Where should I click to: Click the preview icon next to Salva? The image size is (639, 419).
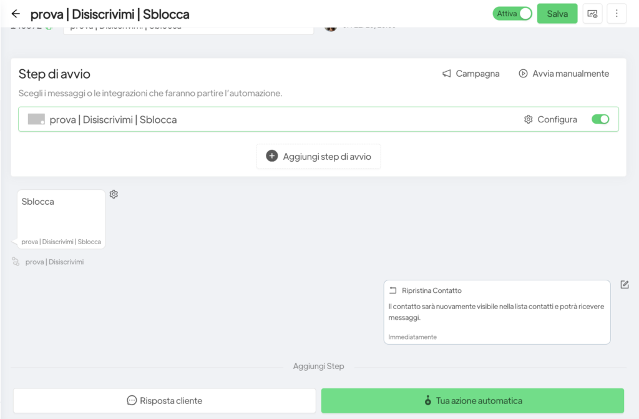(592, 14)
